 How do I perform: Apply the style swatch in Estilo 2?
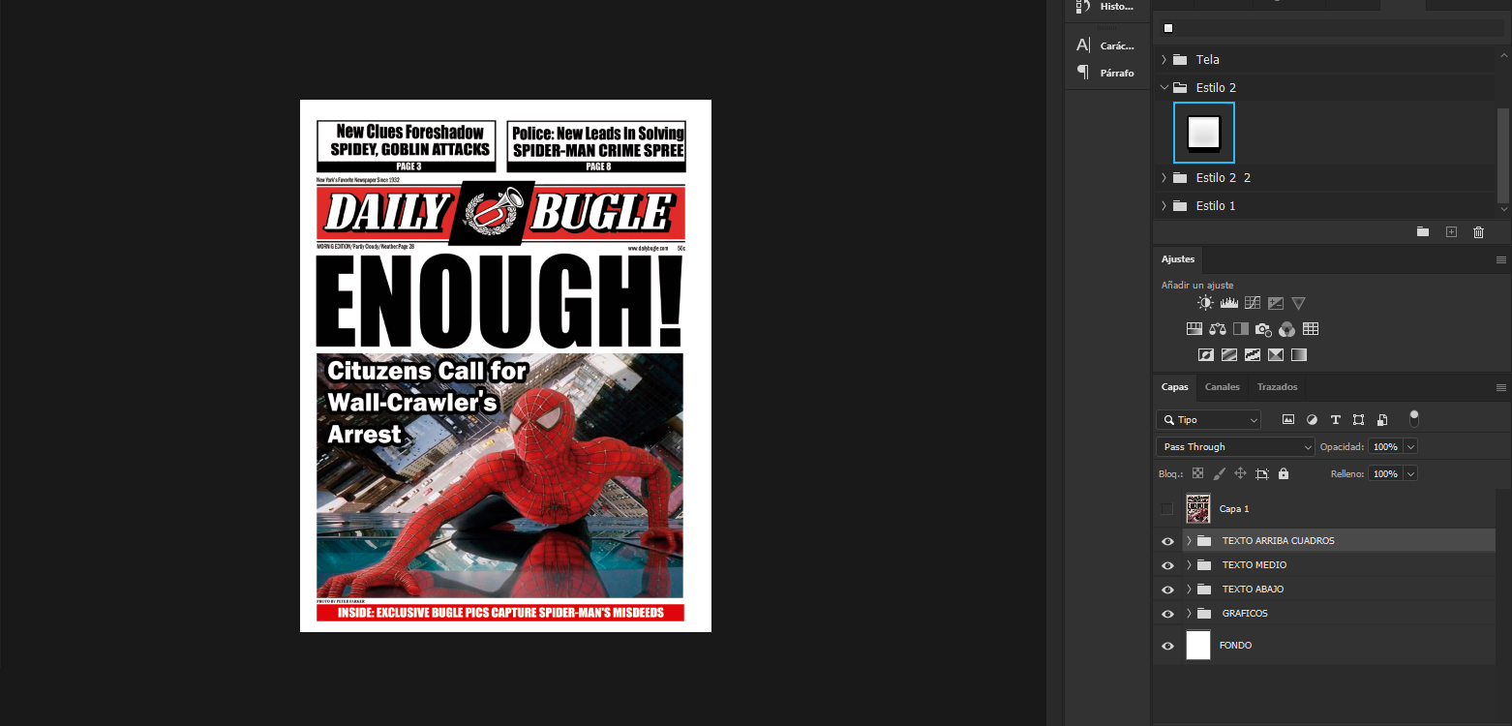coord(1204,133)
